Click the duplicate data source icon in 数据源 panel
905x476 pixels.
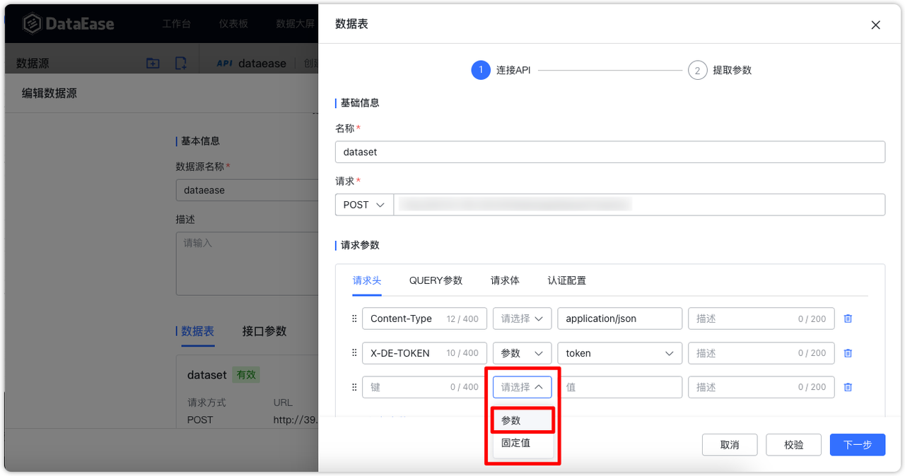[x=180, y=63]
